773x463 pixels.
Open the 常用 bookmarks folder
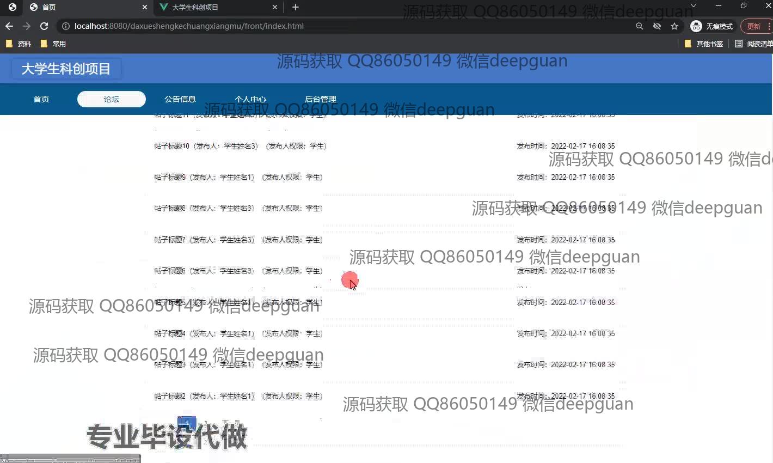(x=53, y=44)
